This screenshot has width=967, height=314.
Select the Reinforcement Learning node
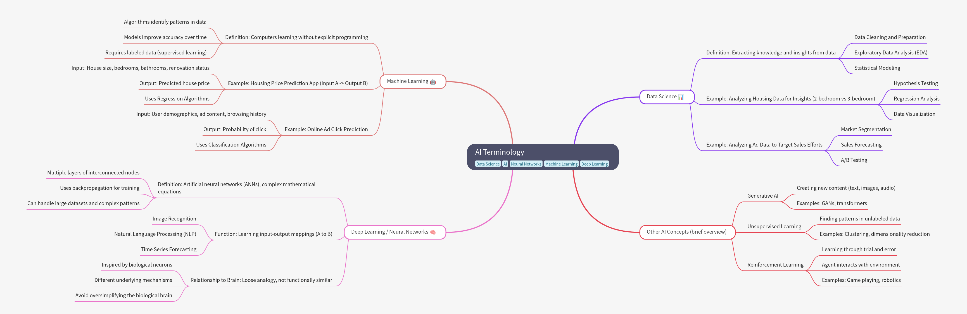(x=775, y=265)
